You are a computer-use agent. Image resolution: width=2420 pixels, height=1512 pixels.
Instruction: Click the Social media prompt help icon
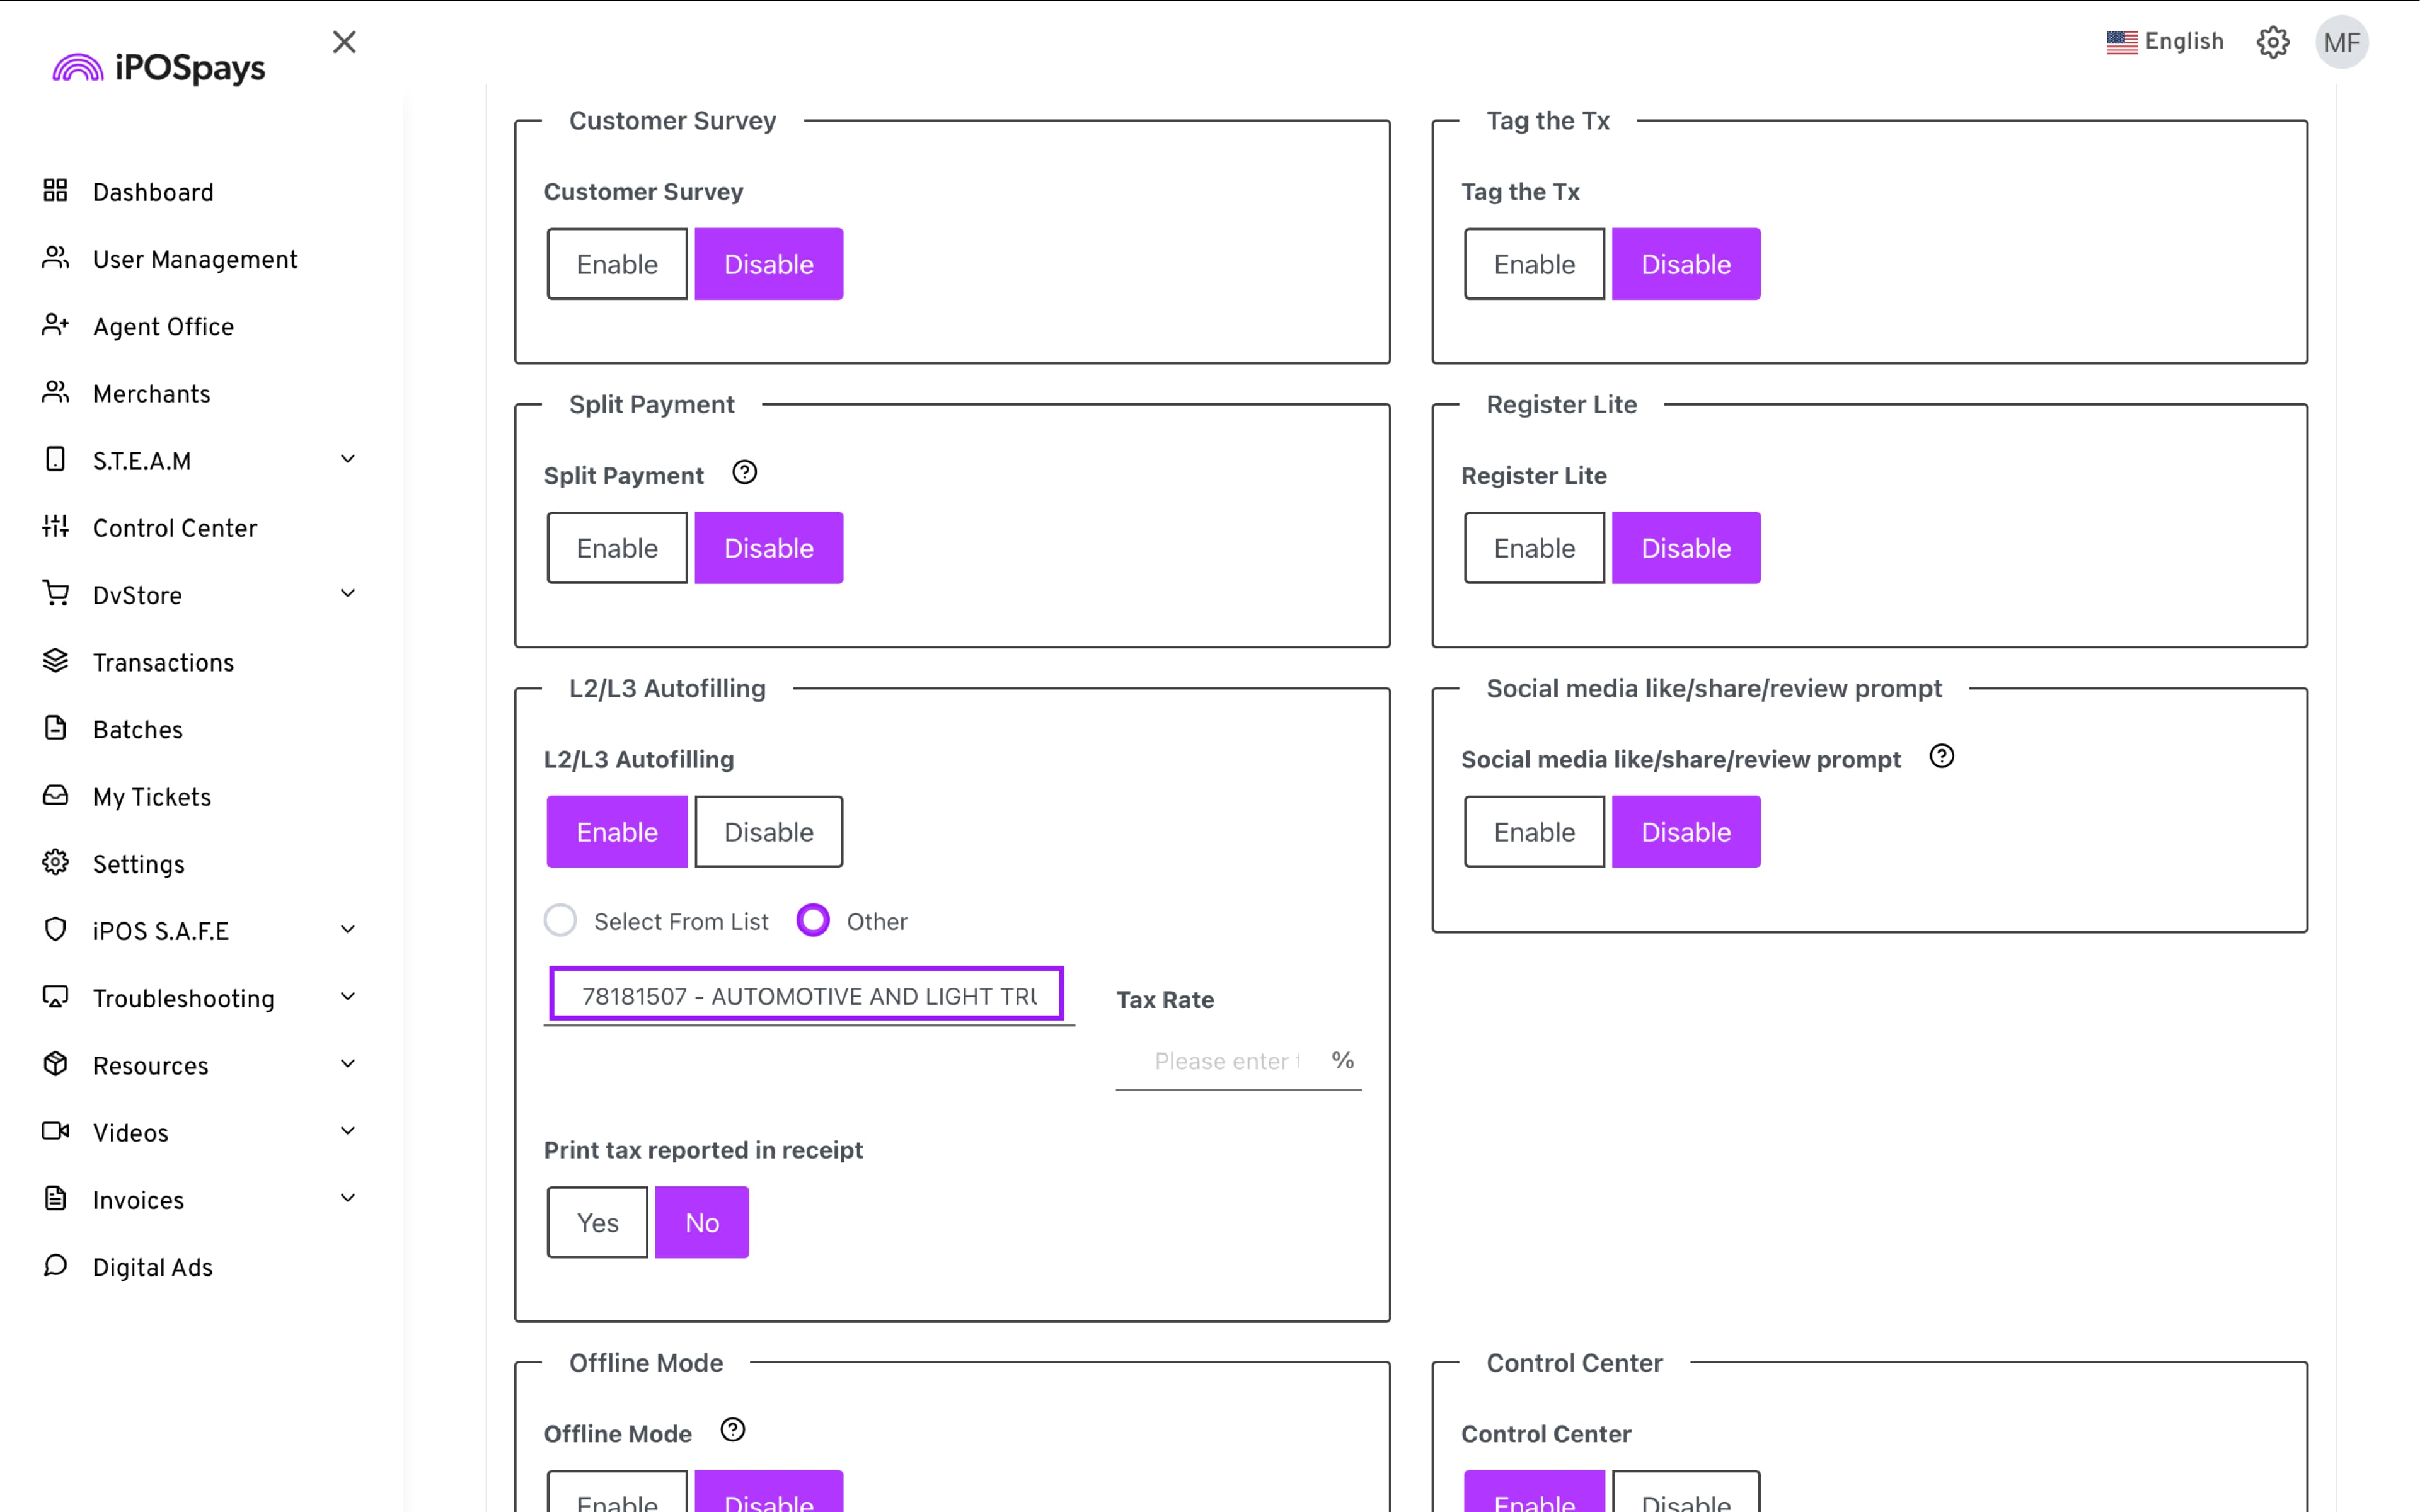pyautogui.click(x=1941, y=756)
